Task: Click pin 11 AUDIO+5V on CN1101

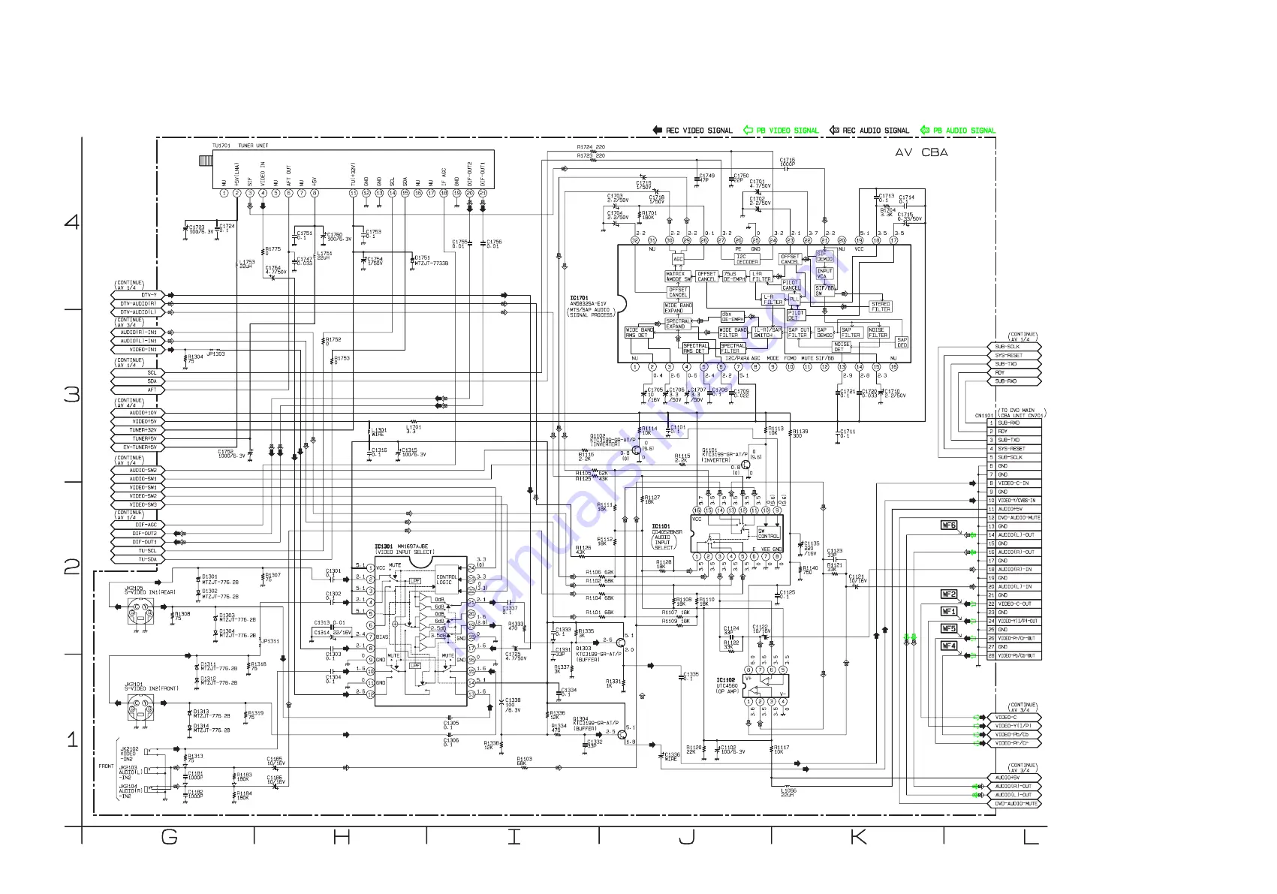Action: coord(1014,509)
